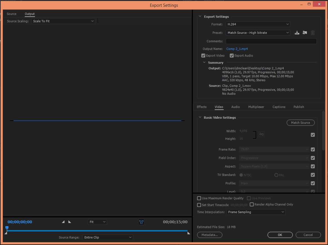This screenshot has height=245, width=328.
Task: Click the Match Source button
Action: pyautogui.click(x=301, y=123)
